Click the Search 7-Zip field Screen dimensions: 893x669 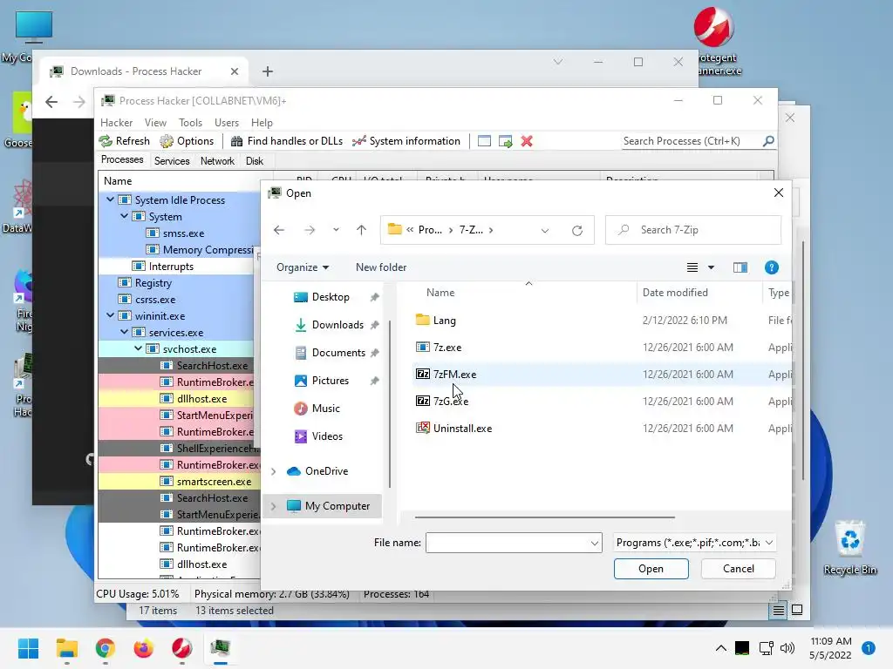point(693,230)
